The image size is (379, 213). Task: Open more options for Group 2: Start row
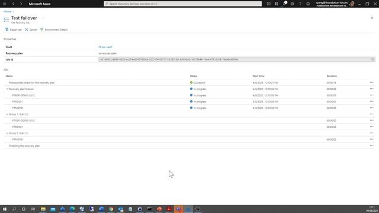point(371,133)
